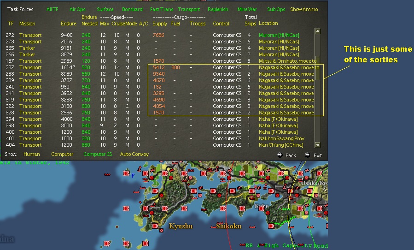The image size is (414, 250).
Task: Filter by Mine War missions
Action: 247,9
